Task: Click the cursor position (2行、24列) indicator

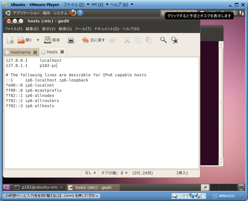Action: [x=142, y=173]
